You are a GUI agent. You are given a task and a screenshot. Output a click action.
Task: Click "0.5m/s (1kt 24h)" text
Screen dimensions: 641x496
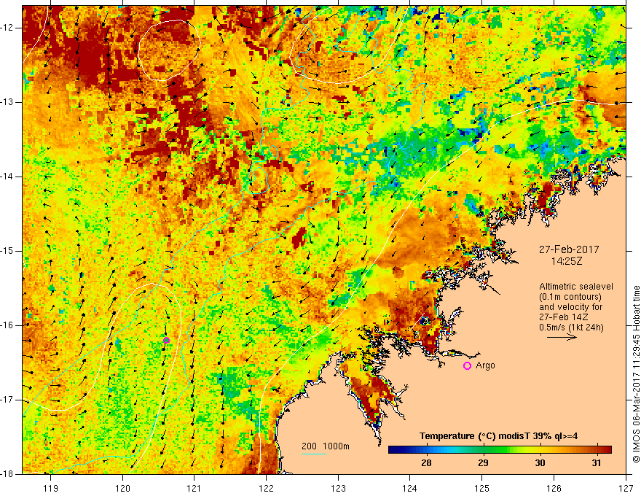point(571,328)
